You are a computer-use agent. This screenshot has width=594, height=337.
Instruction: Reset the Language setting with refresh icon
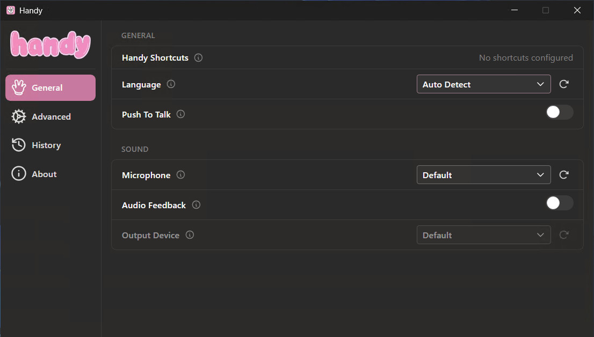(564, 84)
